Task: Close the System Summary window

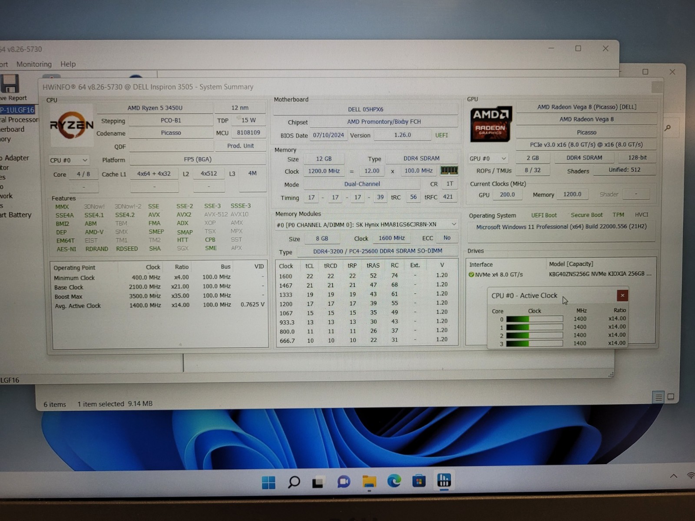Action: [x=657, y=87]
